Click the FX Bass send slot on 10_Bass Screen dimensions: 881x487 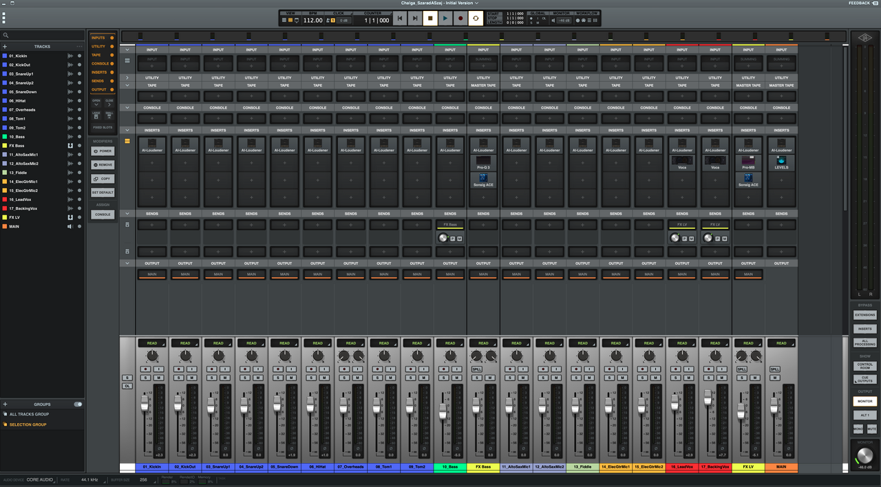(x=450, y=225)
